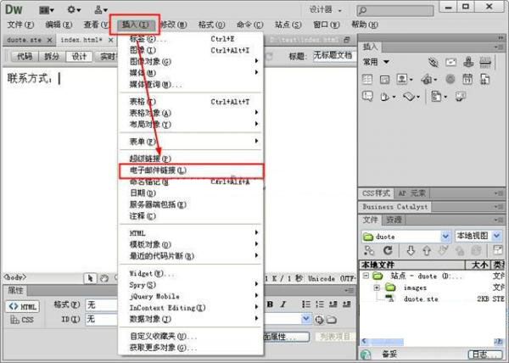Click the Email Link icon in the Insert panel
This screenshot has height=363, width=509.
(450, 62)
